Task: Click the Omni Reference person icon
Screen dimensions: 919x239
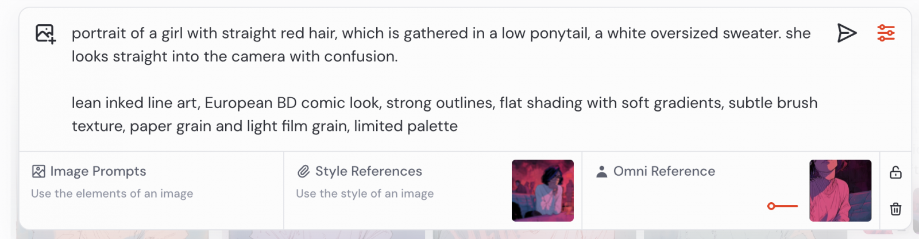Action: [601, 171]
